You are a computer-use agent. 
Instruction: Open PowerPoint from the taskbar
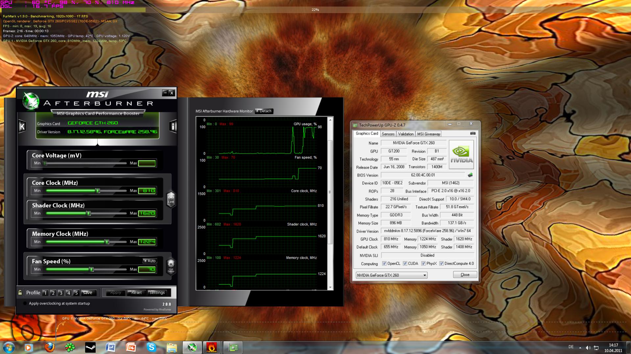[x=131, y=347]
